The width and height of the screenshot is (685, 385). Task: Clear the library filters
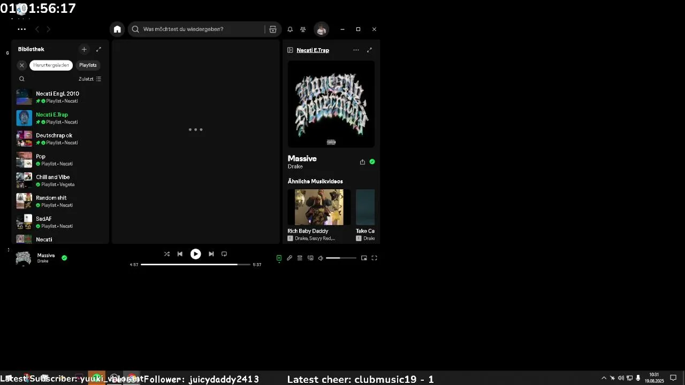pos(22,65)
